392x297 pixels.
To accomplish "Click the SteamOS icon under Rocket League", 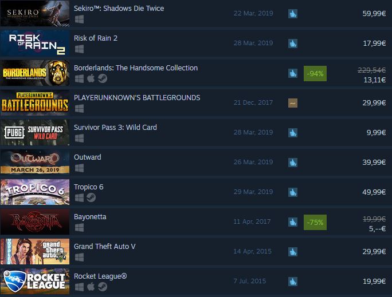I will 103,287.
